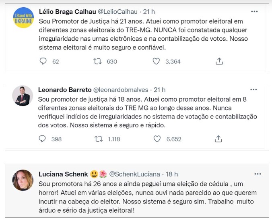This screenshot has width=272, height=222.
Task: Like Lélio Braga Calhau's tweet
Action: click(157, 61)
